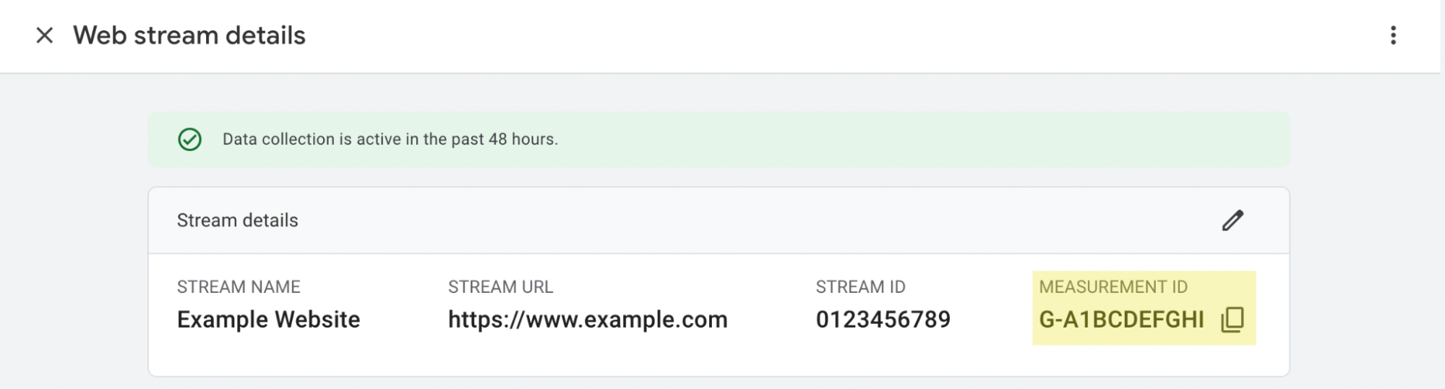Open the three-dot more options menu
This screenshot has width=1445, height=389.
1393,35
